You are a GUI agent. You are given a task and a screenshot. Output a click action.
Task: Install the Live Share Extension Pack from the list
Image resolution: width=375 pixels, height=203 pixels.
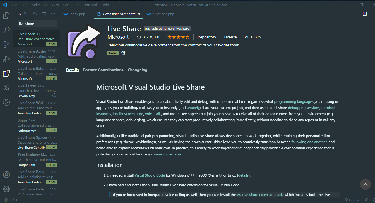(x=51, y=78)
